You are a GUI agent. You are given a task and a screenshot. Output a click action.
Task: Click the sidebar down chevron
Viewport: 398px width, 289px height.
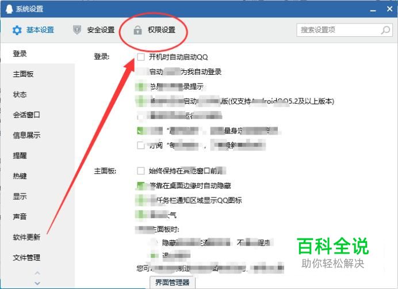click(x=37, y=283)
